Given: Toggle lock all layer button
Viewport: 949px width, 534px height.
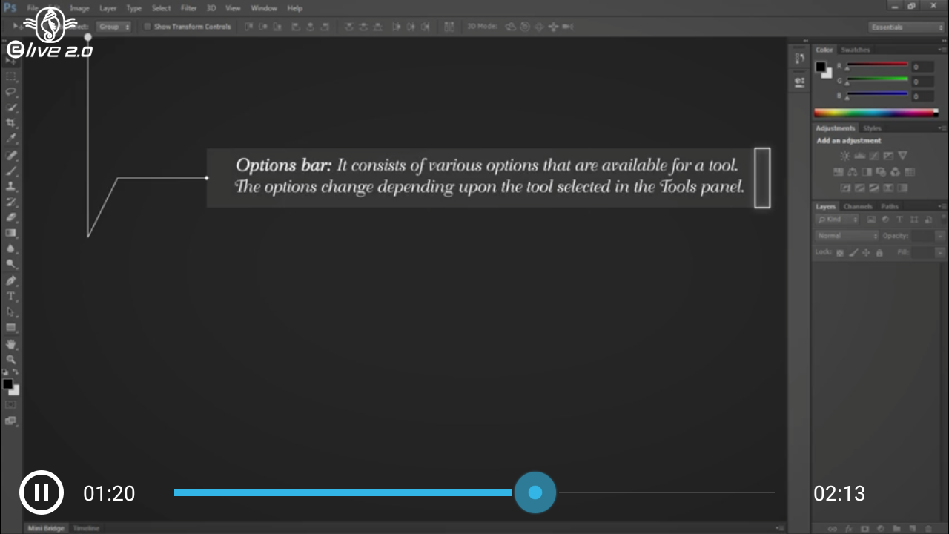Looking at the screenshot, I should tap(879, 253).
